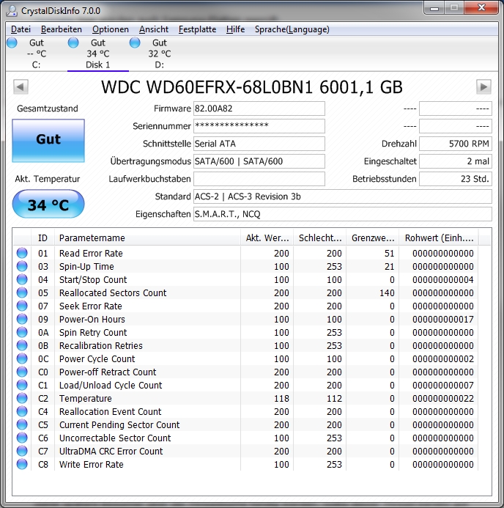504x508 pixels.
Task: Click the Firmware field 82.00A82
Action: pos(259,108)
